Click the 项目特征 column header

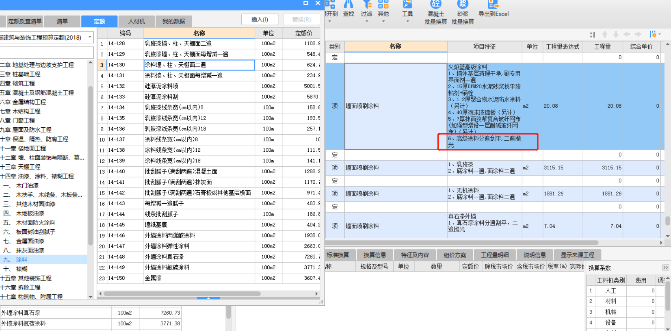click(484, 46)
